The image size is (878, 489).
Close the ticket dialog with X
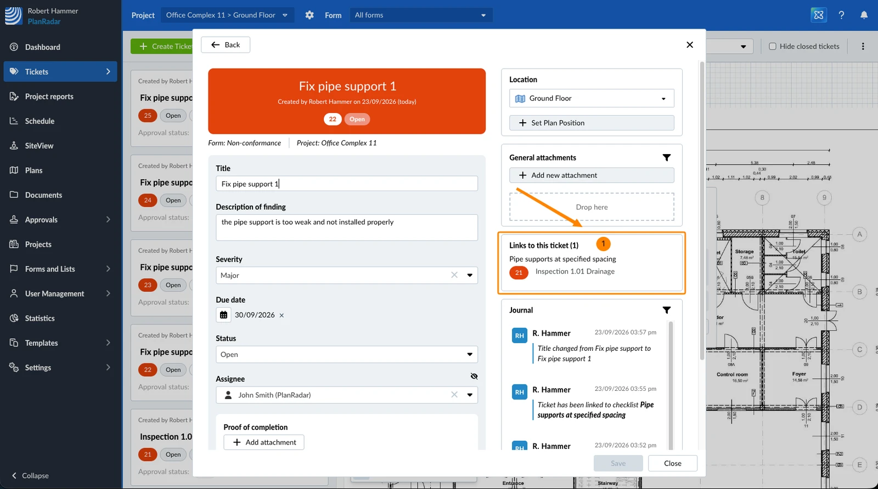[x=690, y=45]
